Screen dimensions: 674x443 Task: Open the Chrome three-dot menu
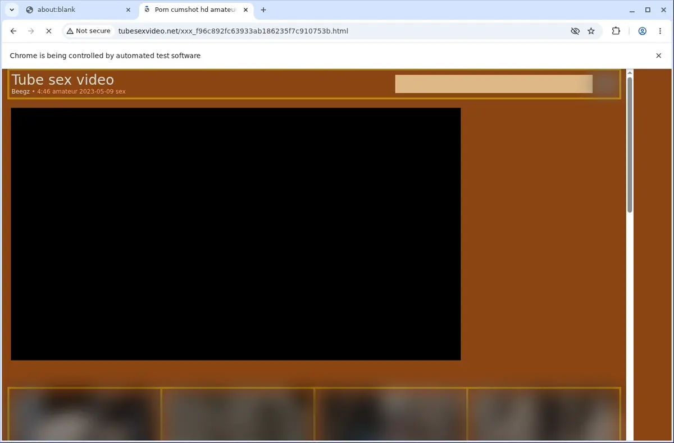click(x=659, y=31)
